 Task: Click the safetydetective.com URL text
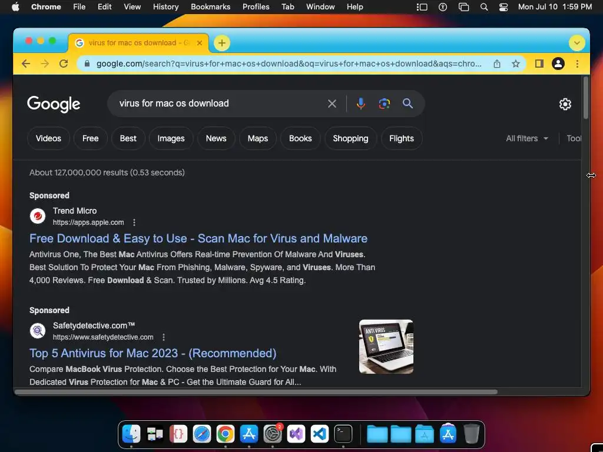103,337
